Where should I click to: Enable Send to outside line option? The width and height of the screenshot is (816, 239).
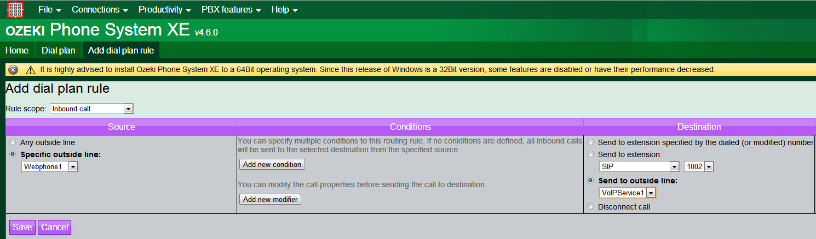(590, 181)
